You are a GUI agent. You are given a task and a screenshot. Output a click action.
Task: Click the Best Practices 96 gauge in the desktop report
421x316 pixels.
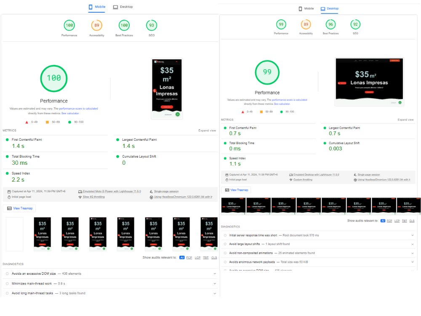point(330,24)
